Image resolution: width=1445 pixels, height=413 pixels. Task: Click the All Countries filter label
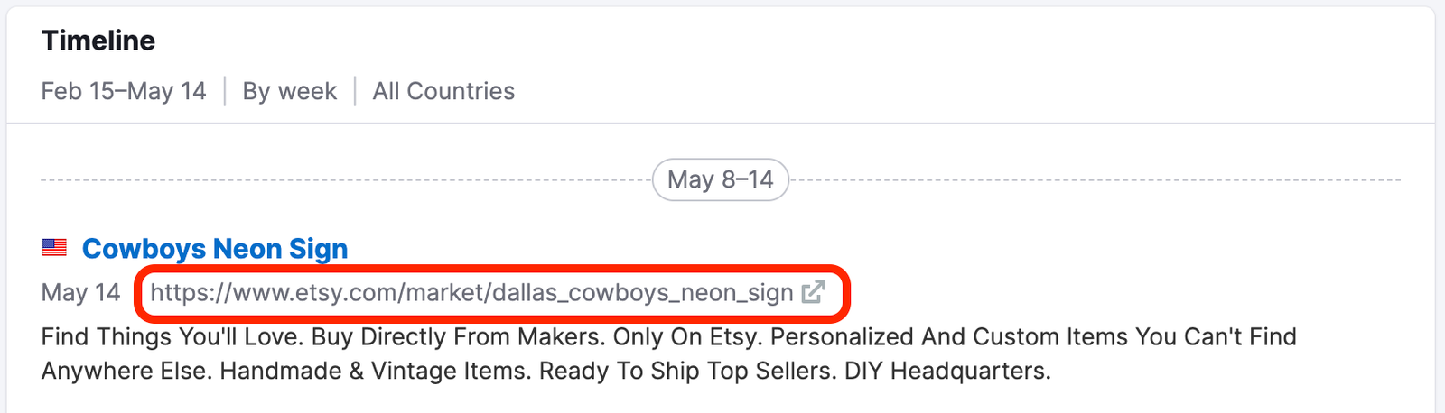443,91
